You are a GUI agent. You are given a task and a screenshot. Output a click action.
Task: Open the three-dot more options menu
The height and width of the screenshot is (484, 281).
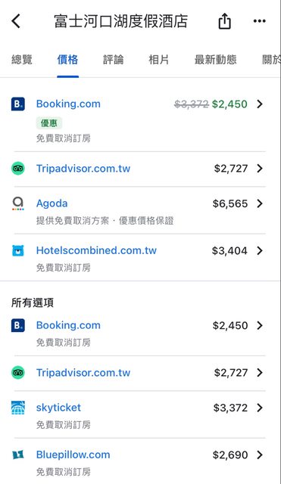pos(259,21)
